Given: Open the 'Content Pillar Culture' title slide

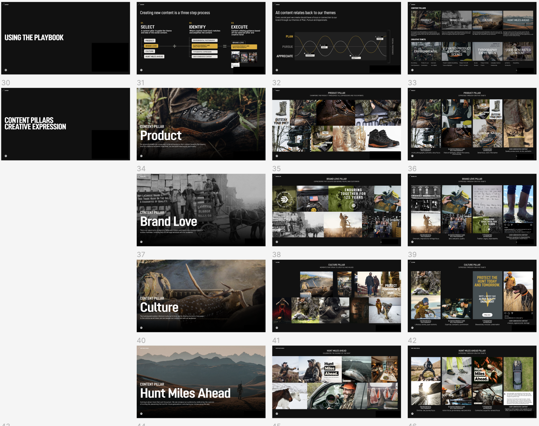Looking at the screenshot, I should [201, 296].
